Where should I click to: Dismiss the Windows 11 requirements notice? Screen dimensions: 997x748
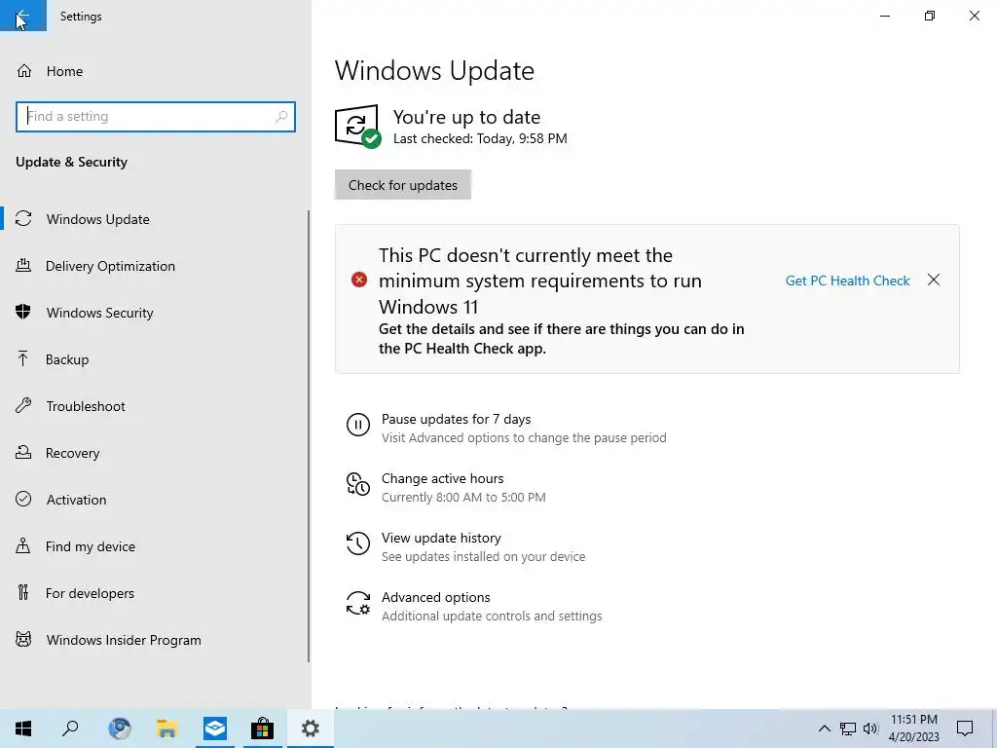[x=933, y=280]
